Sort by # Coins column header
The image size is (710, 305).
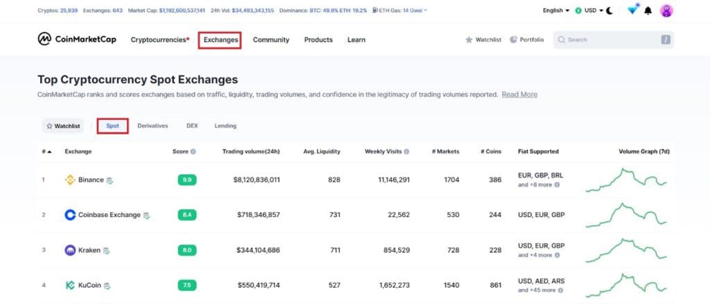point(491,152)
